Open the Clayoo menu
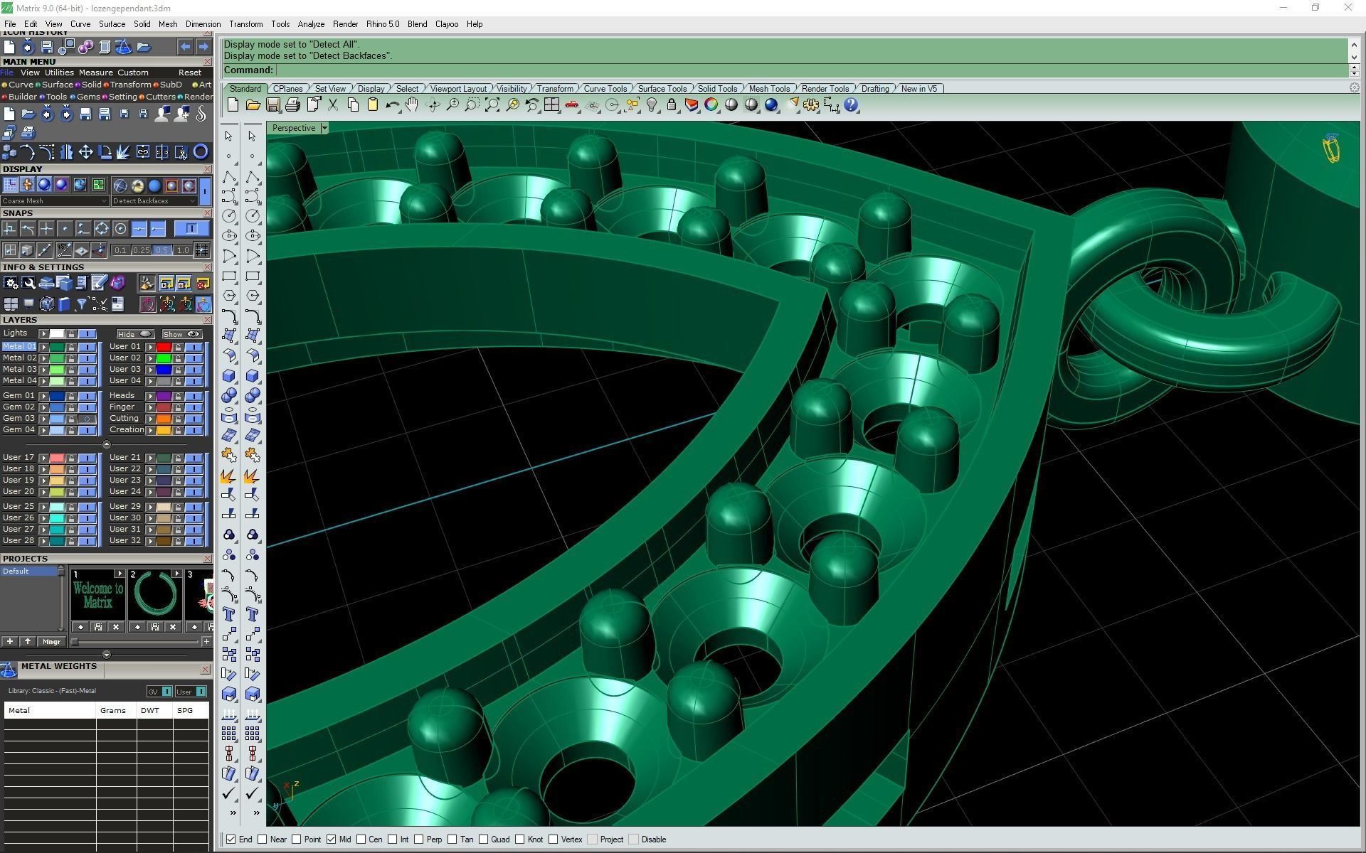The height and width of the screenshot is (853, 1366). click(447, 24)
